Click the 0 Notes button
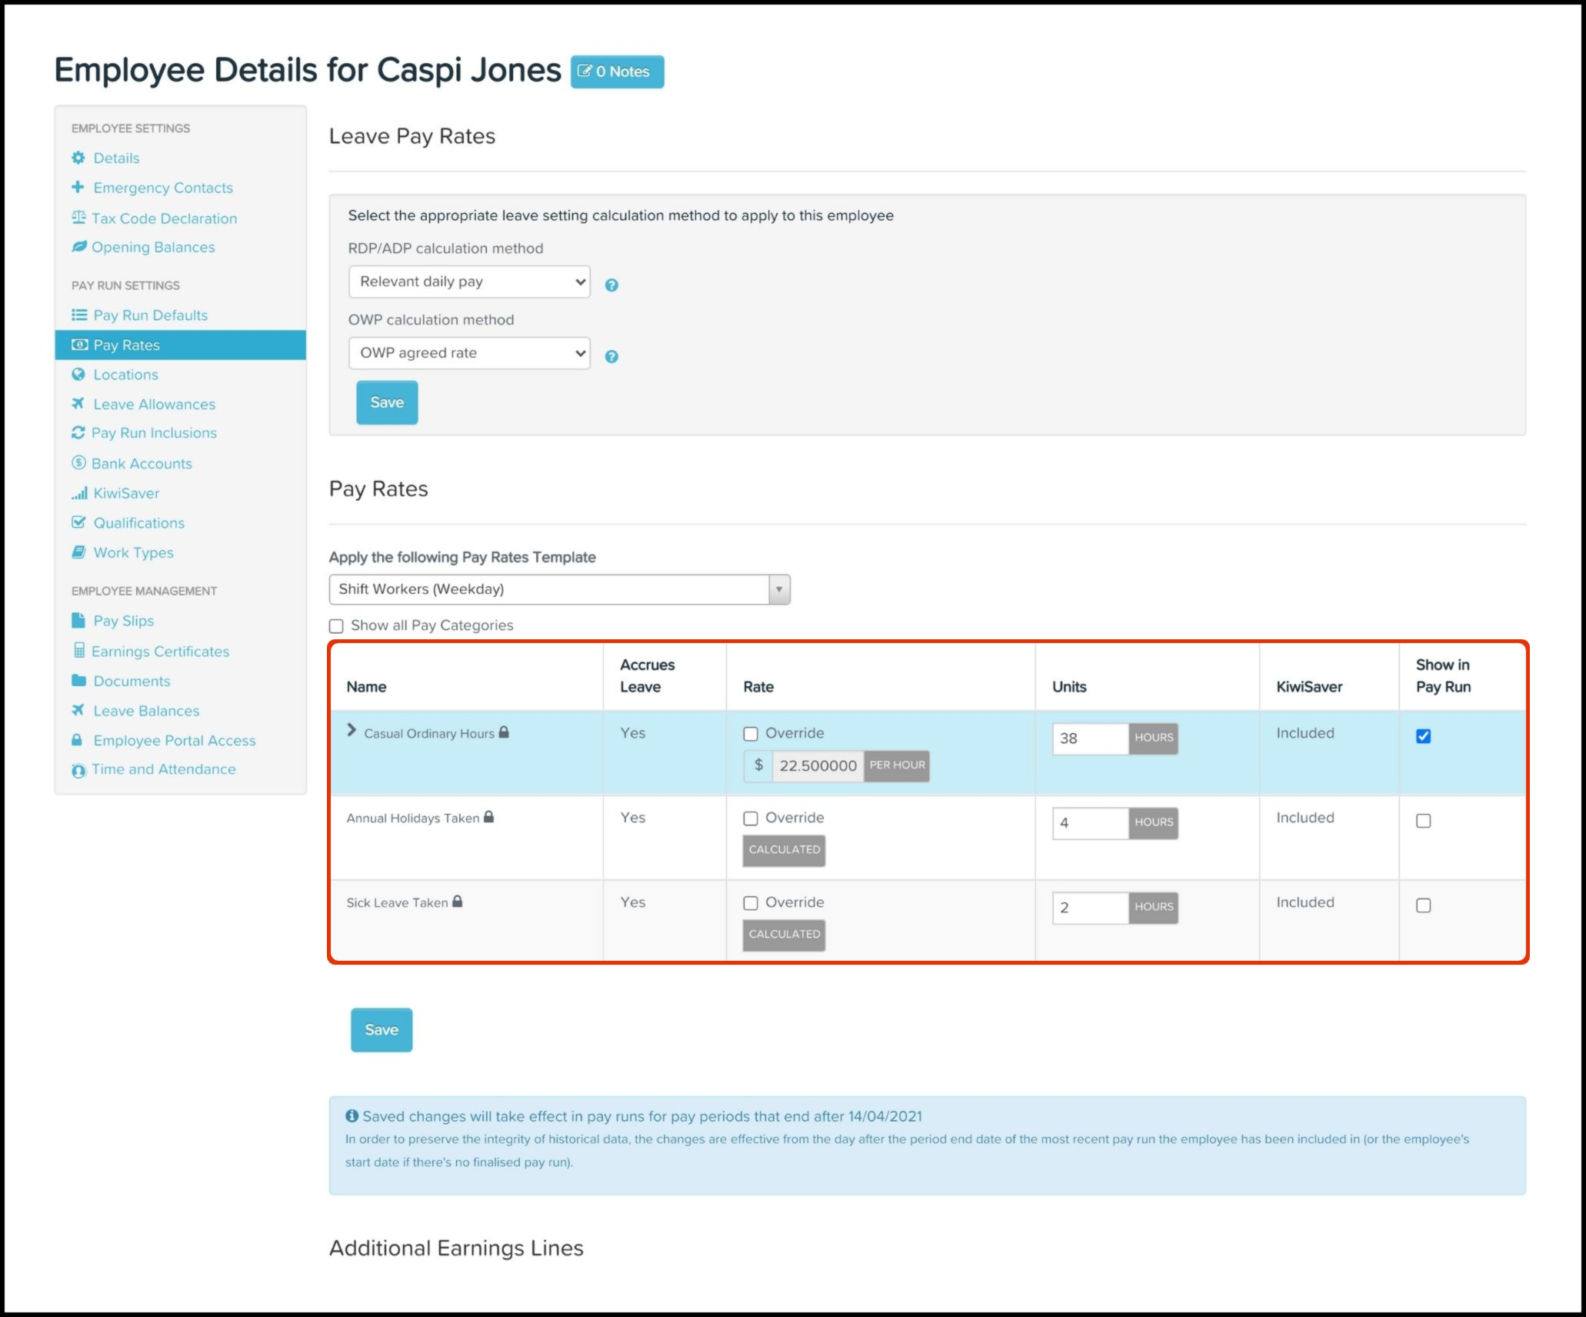 617,72
